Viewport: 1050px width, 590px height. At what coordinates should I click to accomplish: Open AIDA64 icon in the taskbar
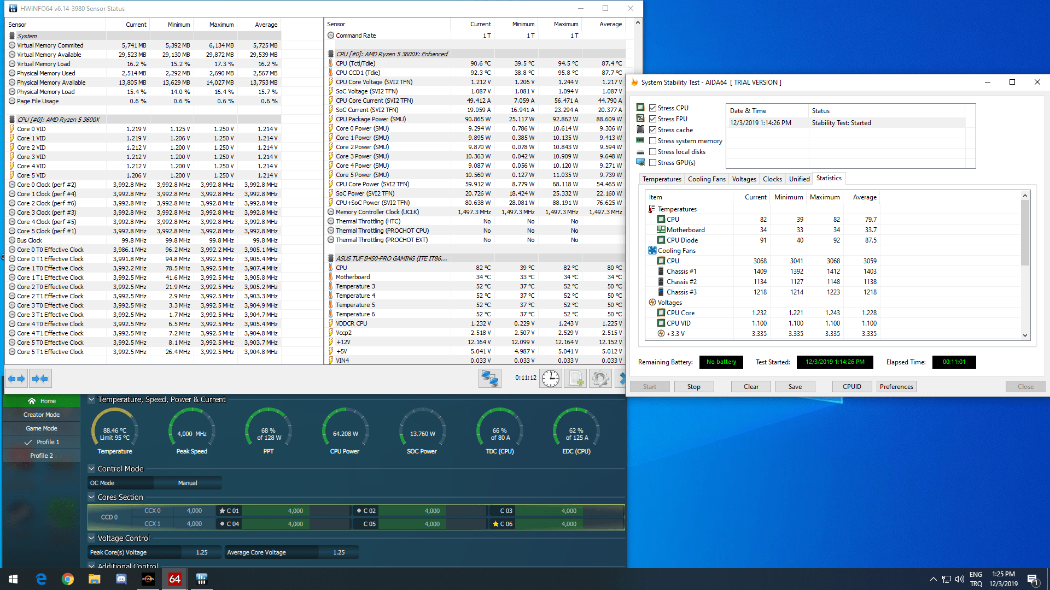coord(174,579)
